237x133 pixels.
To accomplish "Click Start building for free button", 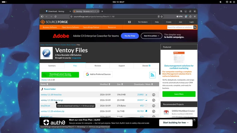I will (176, 123).
